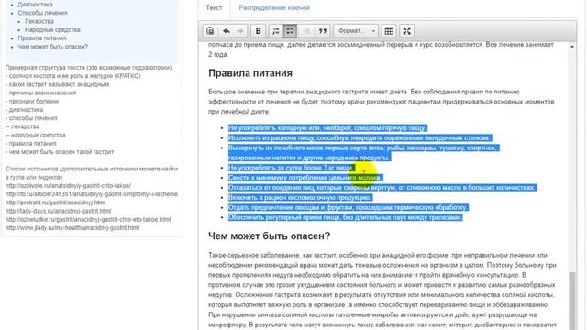The image size is (587, 330).
Task: Click the Правила питания heading in editor
Action: click(250, 73)
